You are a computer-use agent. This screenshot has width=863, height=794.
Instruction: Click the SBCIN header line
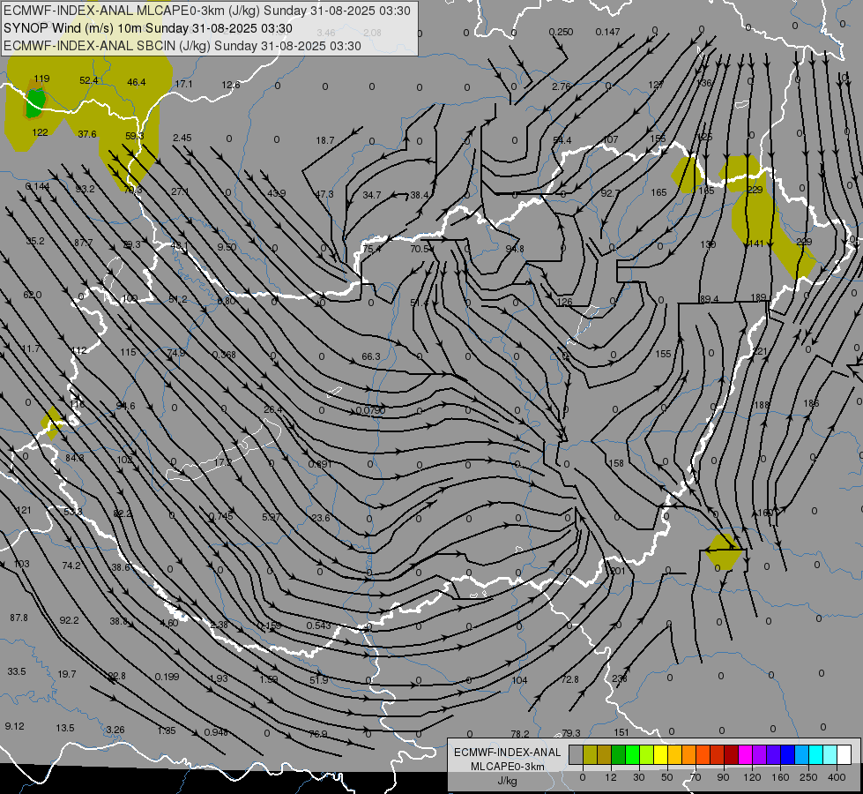(182, 46)
